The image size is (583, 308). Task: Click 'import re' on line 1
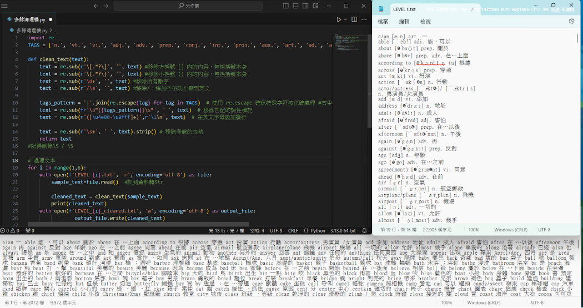tap(41, 38)
